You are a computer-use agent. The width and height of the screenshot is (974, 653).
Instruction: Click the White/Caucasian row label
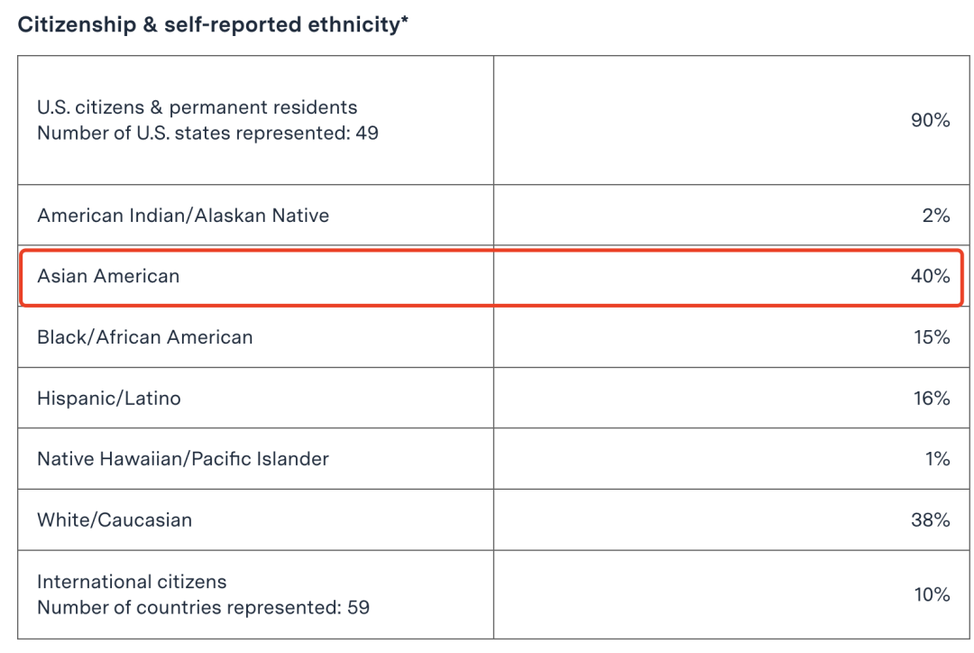tap(115, 520)
